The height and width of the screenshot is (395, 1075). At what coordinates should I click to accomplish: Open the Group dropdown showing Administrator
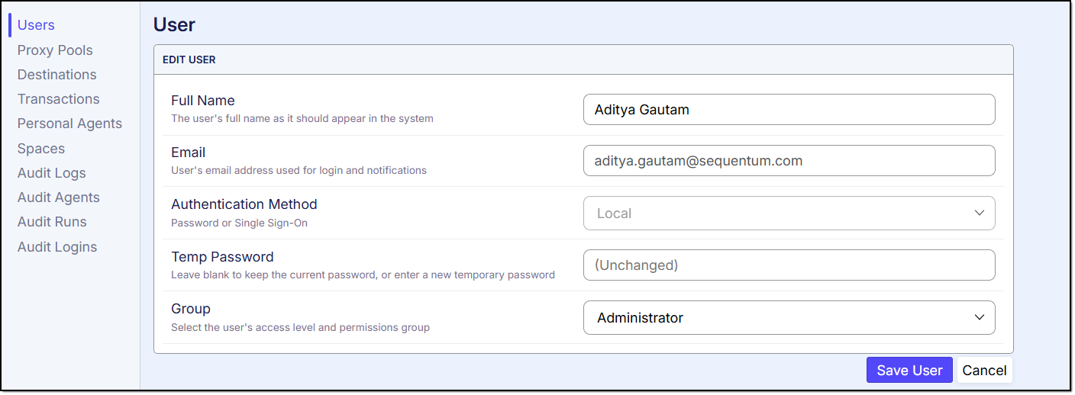click(779, 318)
